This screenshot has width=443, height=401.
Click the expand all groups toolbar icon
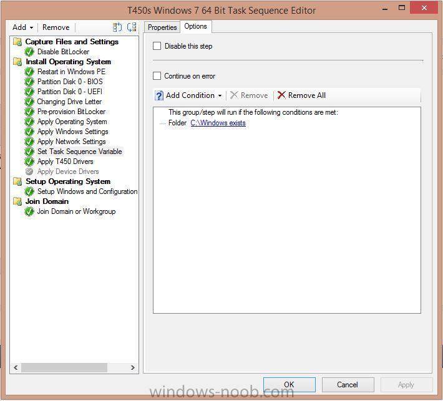pyautogui.click(x=117, y=27)
